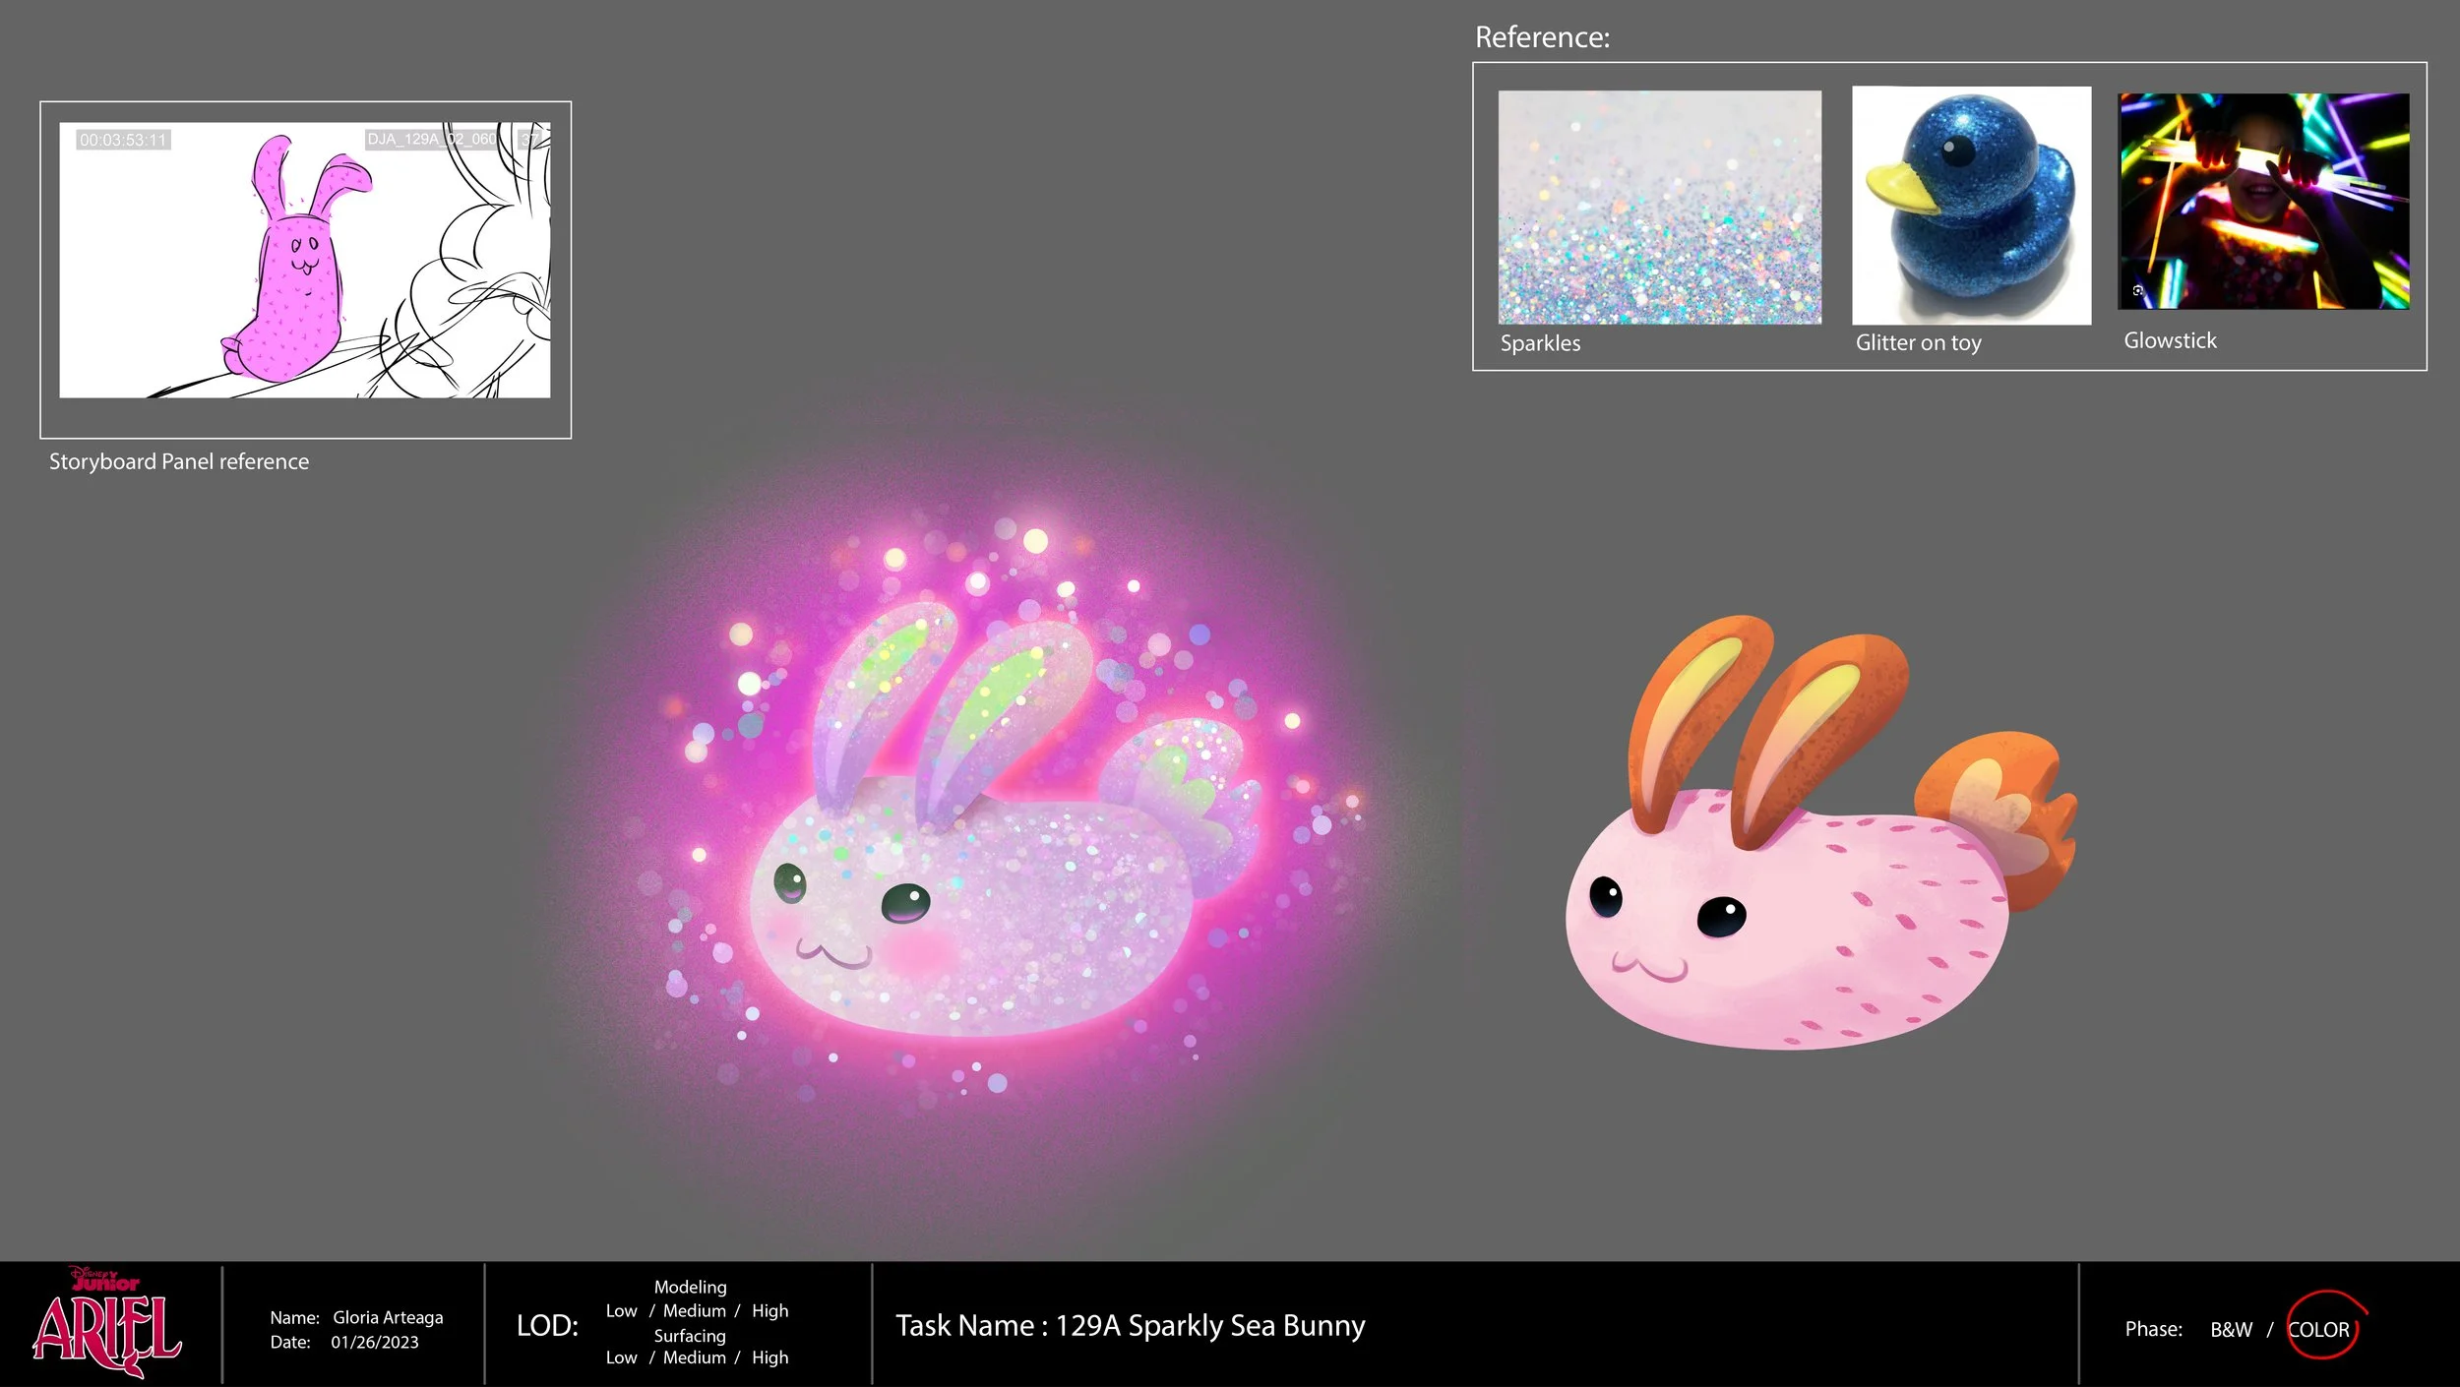Choose Low in the Surfacing row
This screenshot has width=2460, height=1387.
coord(621,1357)
